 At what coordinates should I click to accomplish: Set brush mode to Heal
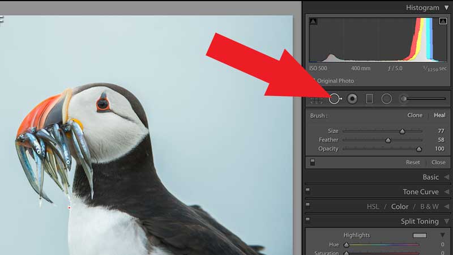[x=439, y=116]
